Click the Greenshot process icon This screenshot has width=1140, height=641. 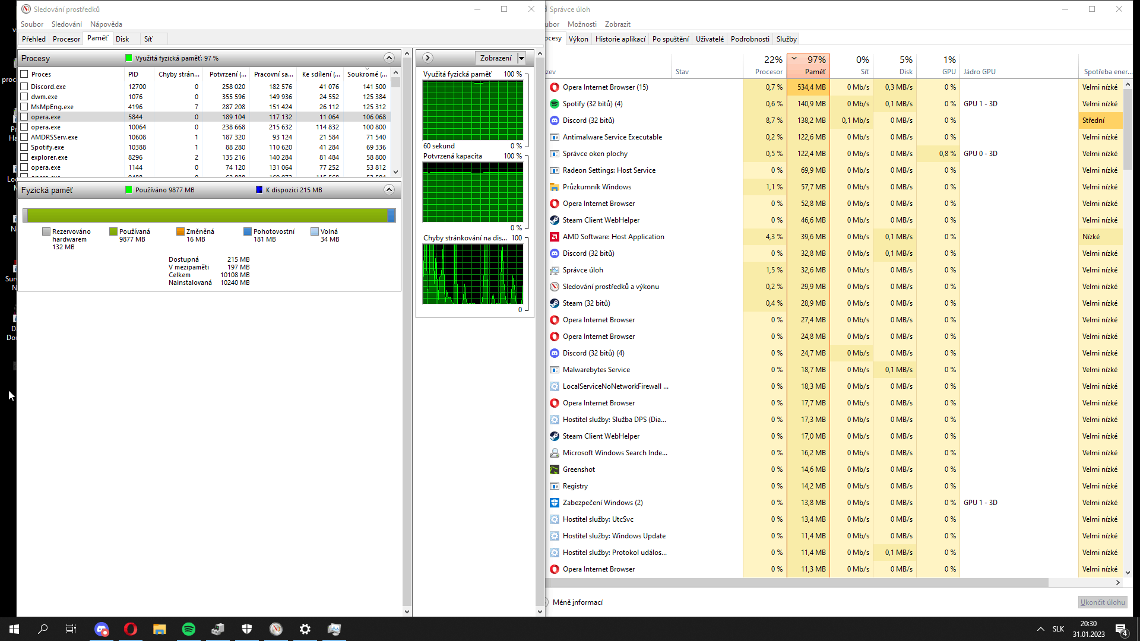(554, 469)
